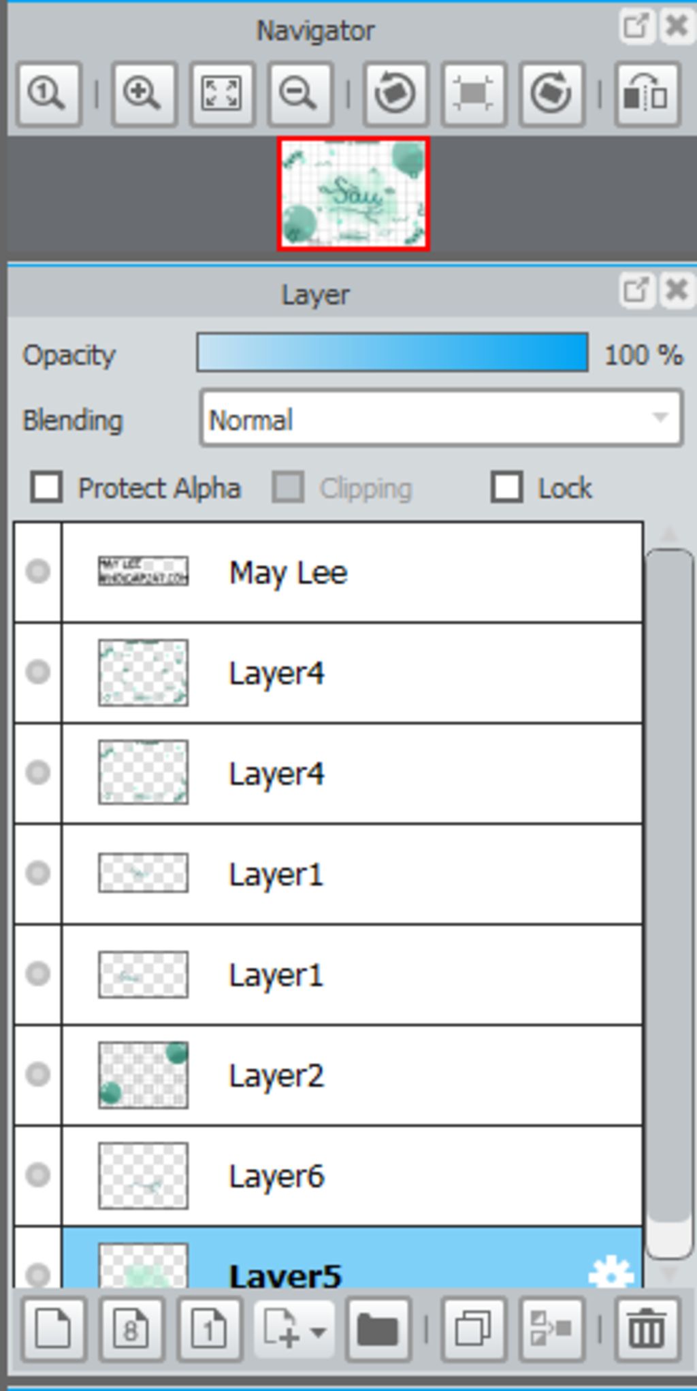The width and height of the screenshot is (697, 1391).
Task: Add a new 8-bit layer
Action: pos(131,1329)
